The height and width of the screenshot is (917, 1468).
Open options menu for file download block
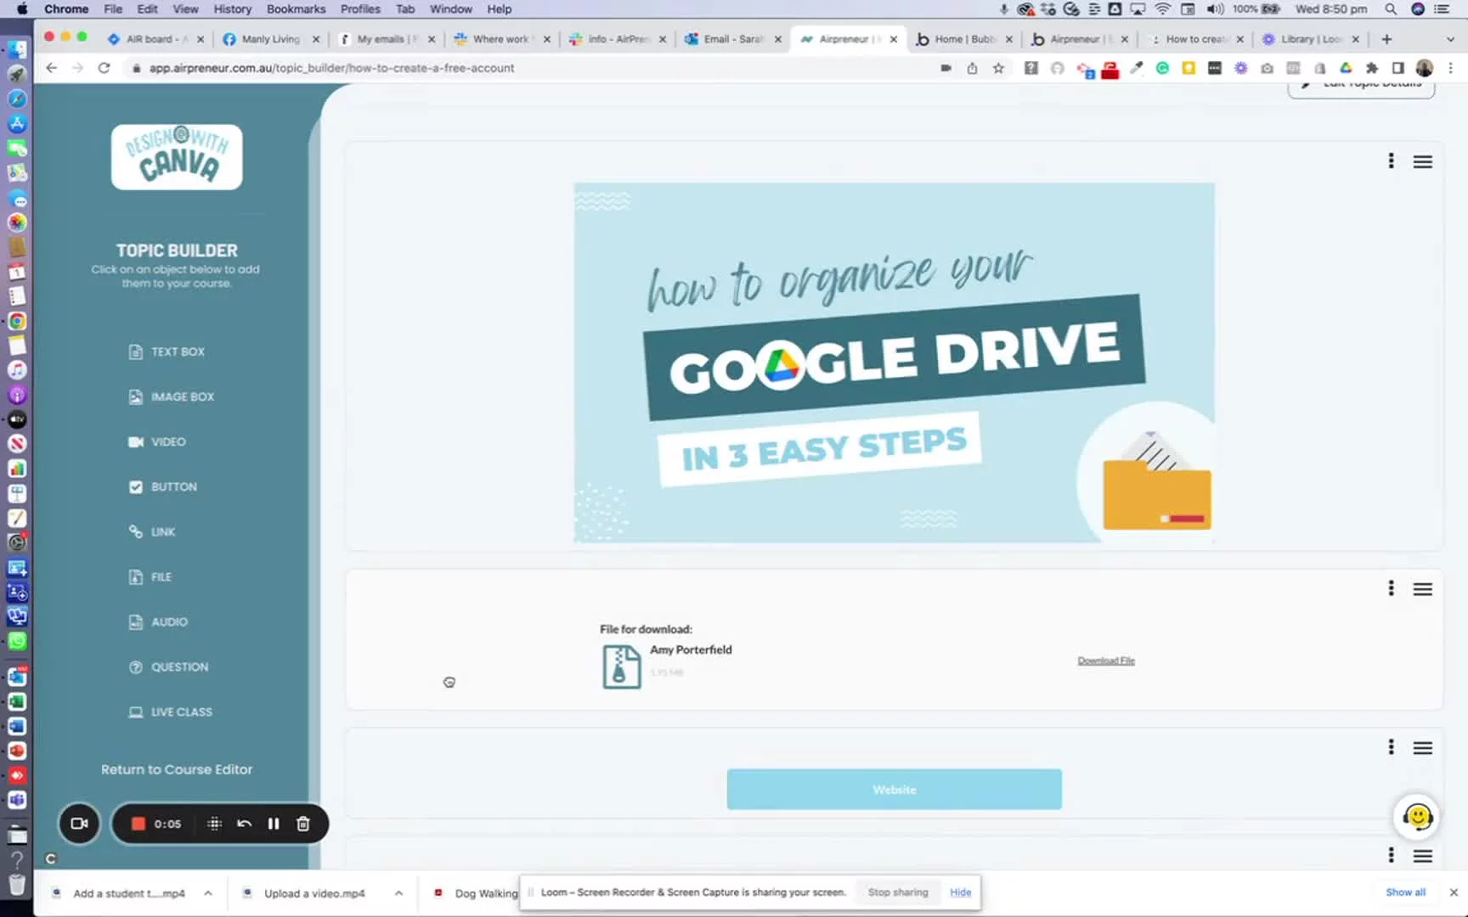coord(1391,588)
